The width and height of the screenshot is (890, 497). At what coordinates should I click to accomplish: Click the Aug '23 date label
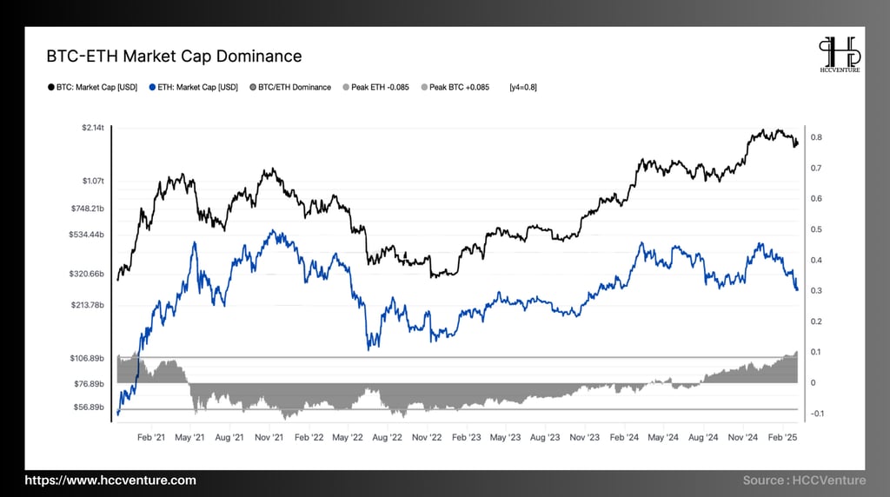click(x=545, y=437)
